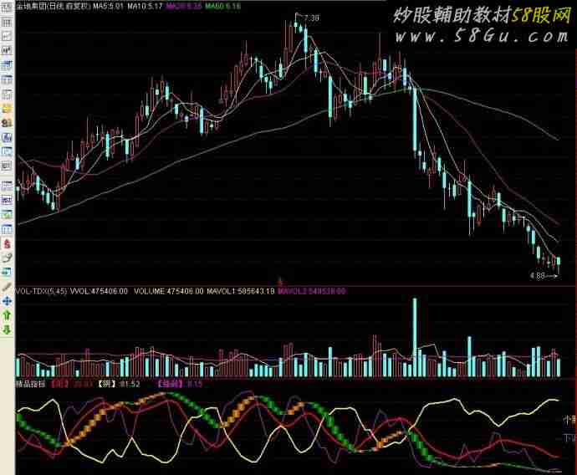Click the tallest cyan volume bar
577x475 pixels.
coord(415,337)
